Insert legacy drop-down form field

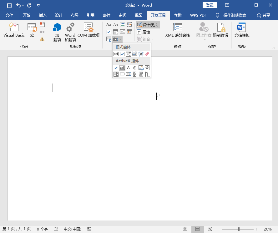pyautogui.click(x=128, y=54)
